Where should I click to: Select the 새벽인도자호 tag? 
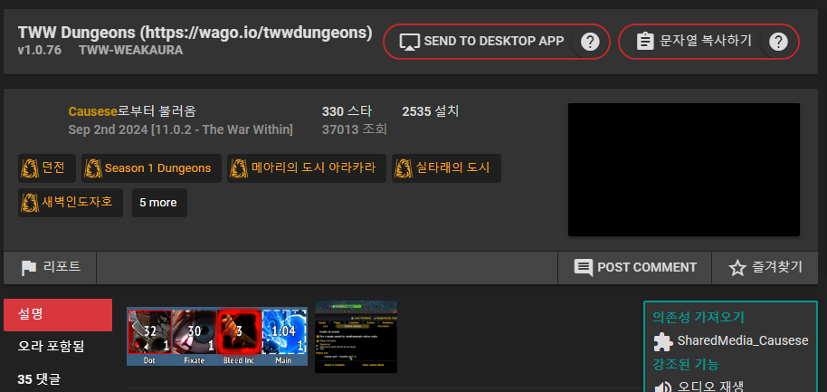[71, 203]
